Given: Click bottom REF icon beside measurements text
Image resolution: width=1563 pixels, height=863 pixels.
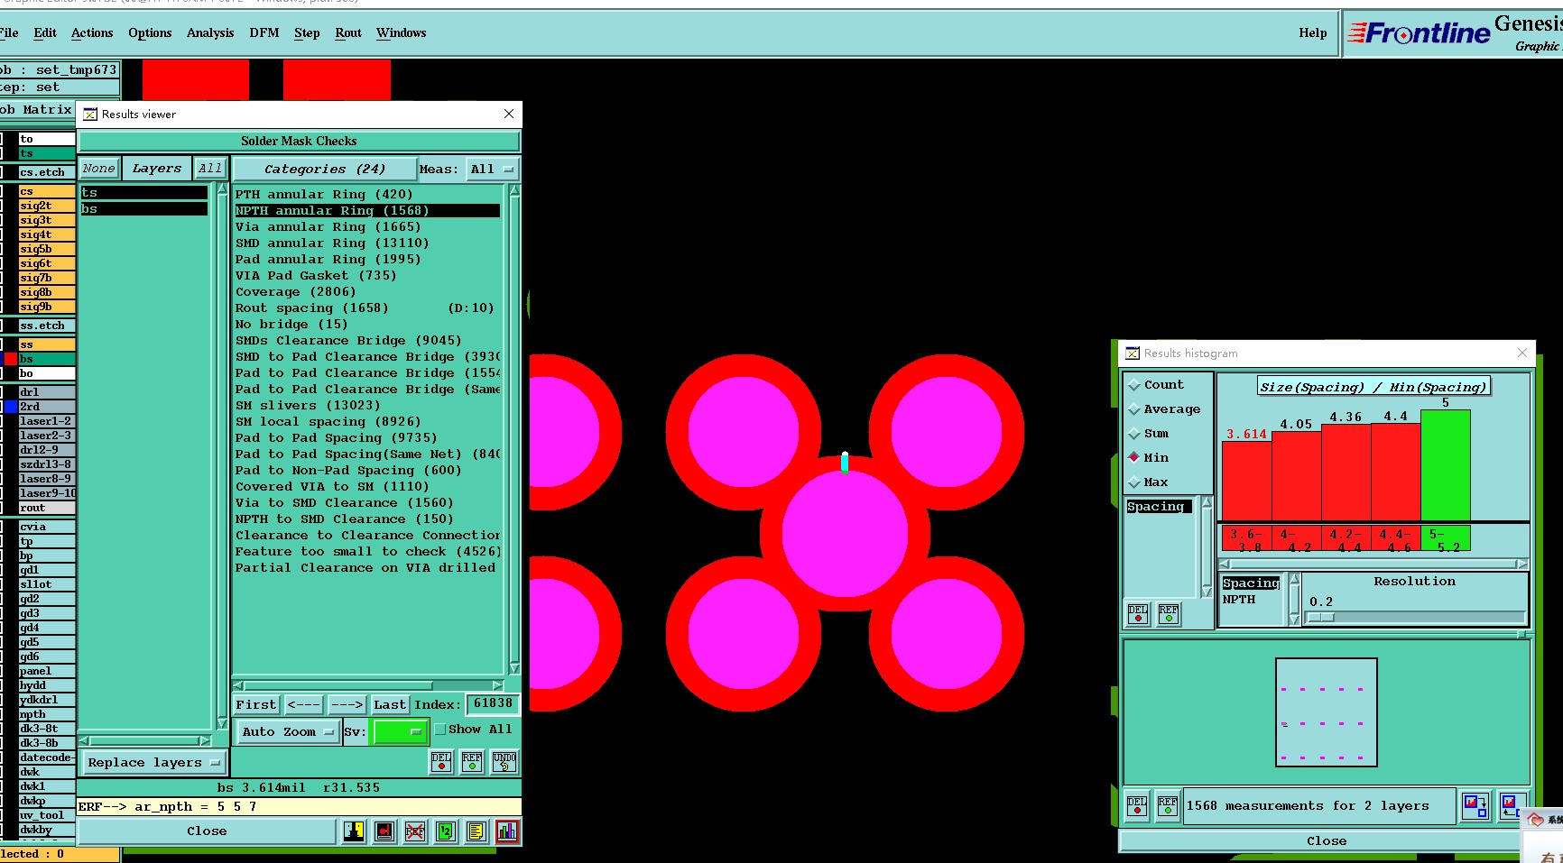Looking at the screenshot, I should 1168,805.
